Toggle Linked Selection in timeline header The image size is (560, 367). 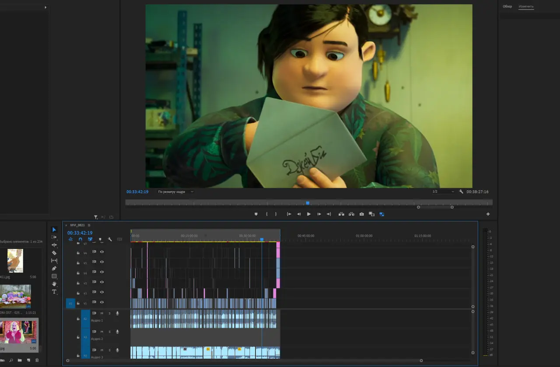coord(90,239)
